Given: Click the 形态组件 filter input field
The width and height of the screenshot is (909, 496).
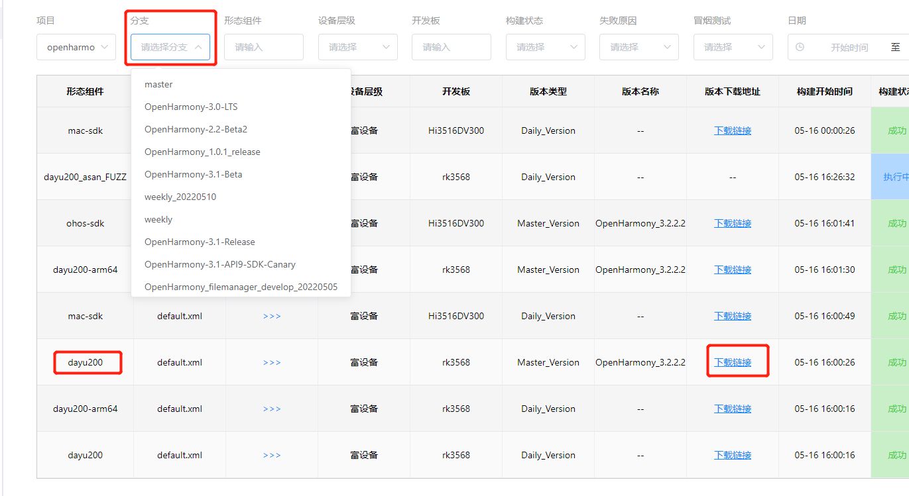Looking at the screenshot, I should pyautogui.click(x=264, y=47).
